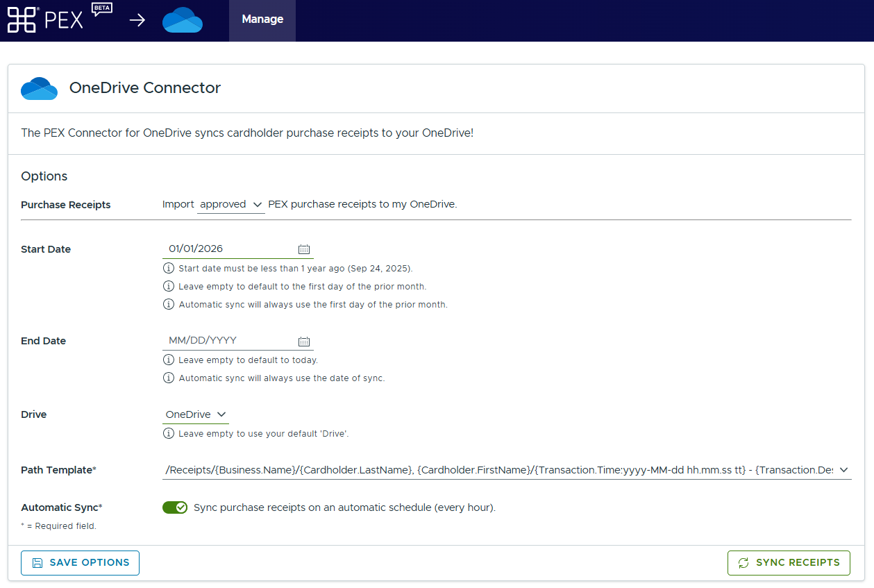Open the Drive selection dropdown

(196, 414)
